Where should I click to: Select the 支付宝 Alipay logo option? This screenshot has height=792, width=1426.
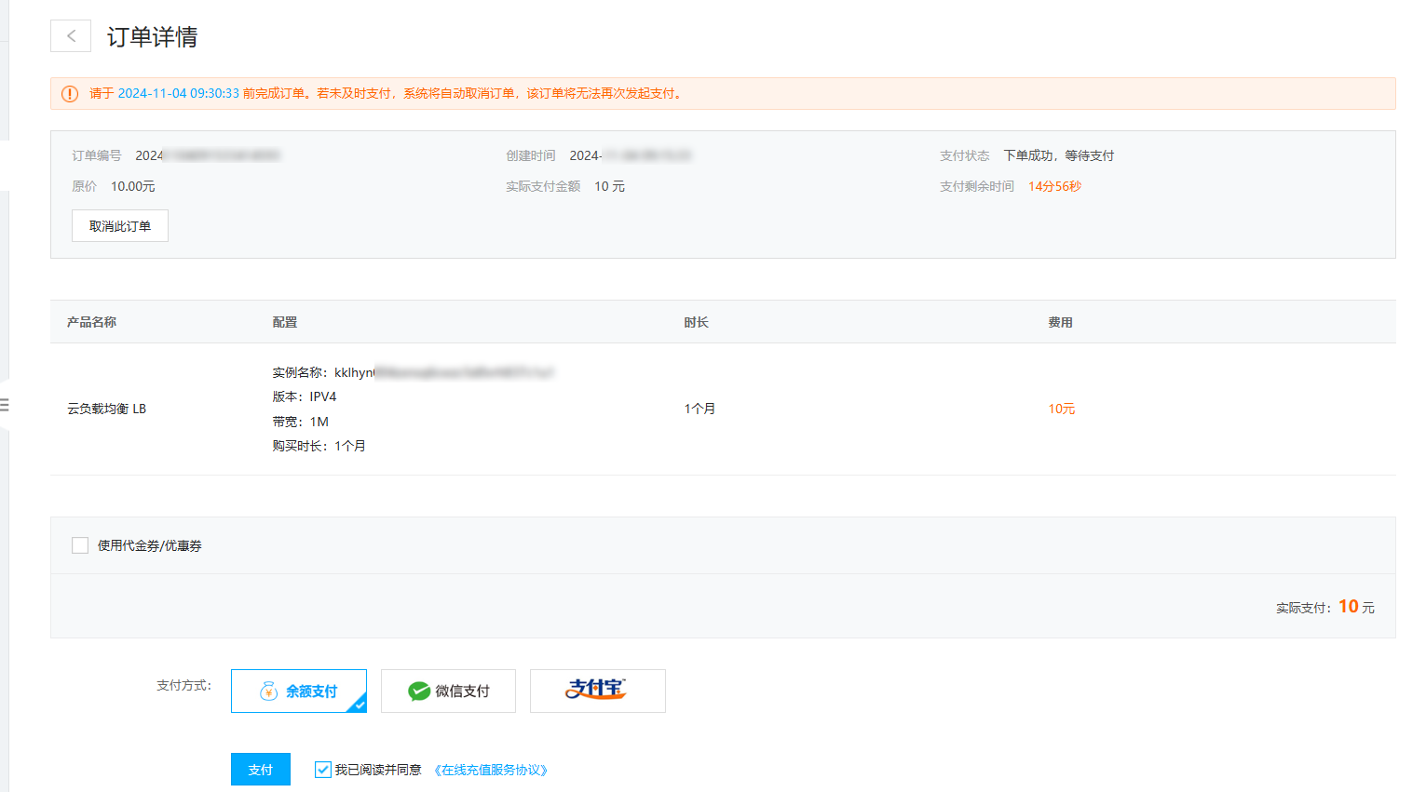(x=597, y=691)
